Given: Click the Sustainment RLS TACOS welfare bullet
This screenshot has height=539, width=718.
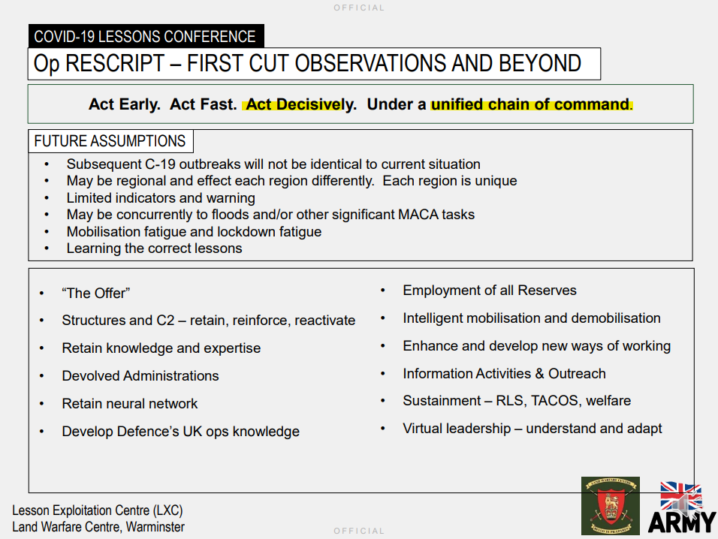Looking at the screenshot, I should [x=517, y=401].
